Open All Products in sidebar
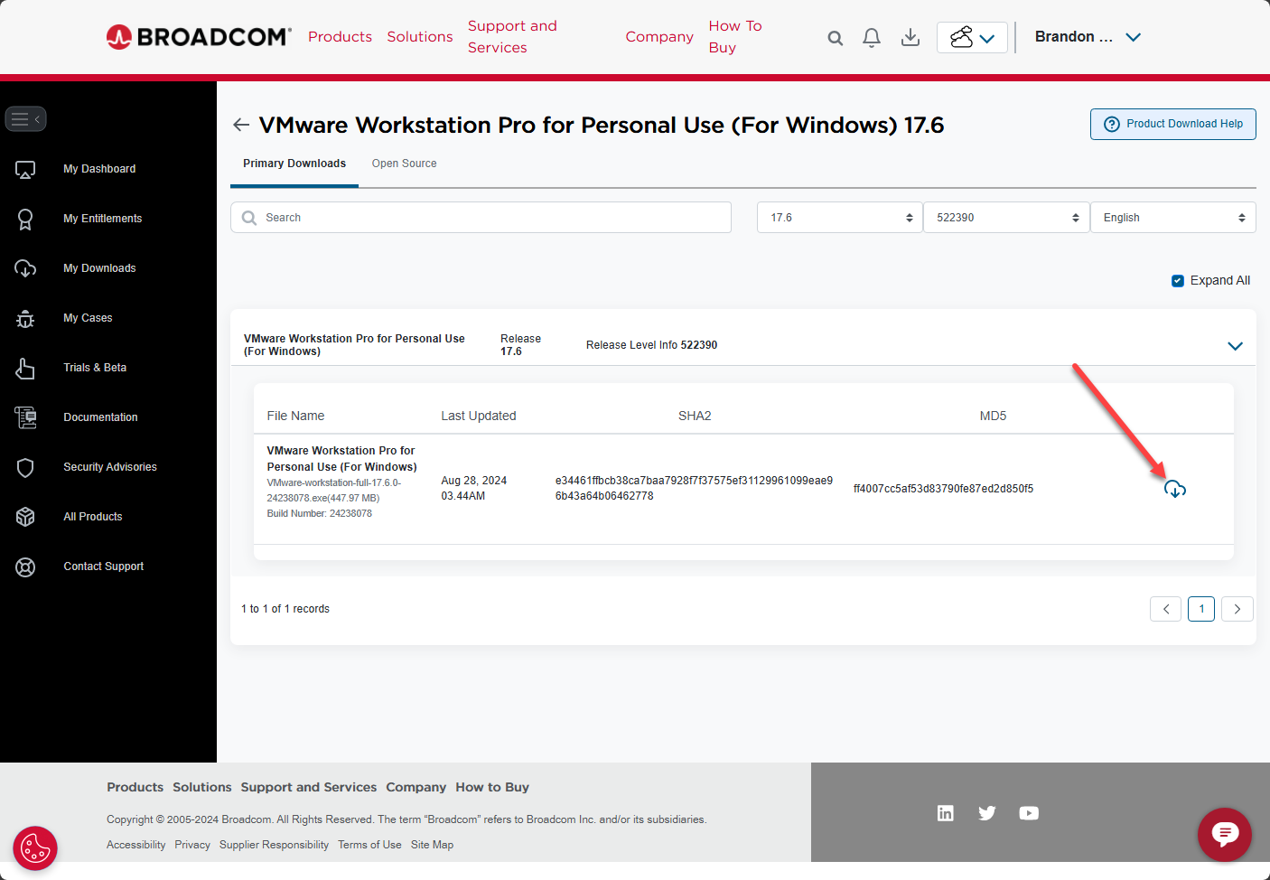The image size is (1270, 880). pos(93,517)
